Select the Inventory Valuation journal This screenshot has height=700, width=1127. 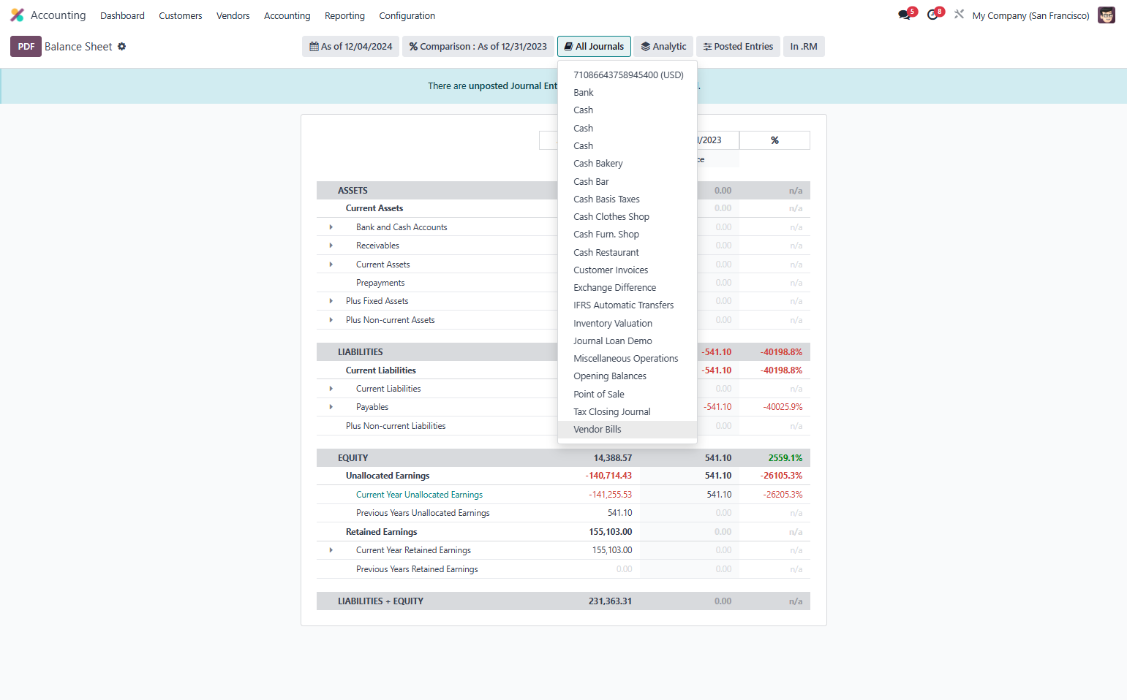[x=627, y=323]
